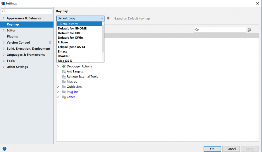Choose Eclipse (Mac OS X) keymap
This screenshot has height=152, width=262.
(x=79, y=47)
